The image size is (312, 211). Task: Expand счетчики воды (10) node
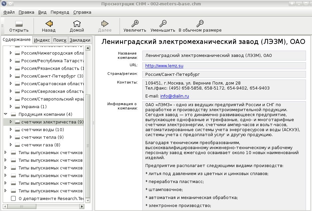click(11, 129)
